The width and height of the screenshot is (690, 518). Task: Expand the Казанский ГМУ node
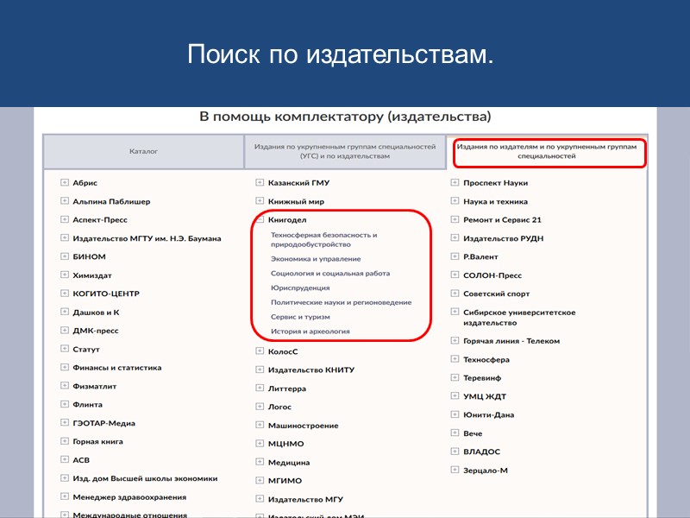(260, 182)
